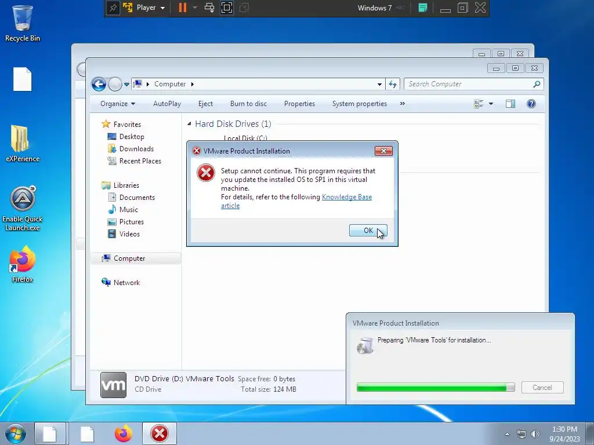Open the Player menu dropdown
594x445 pixels.
tap(150, 8)
